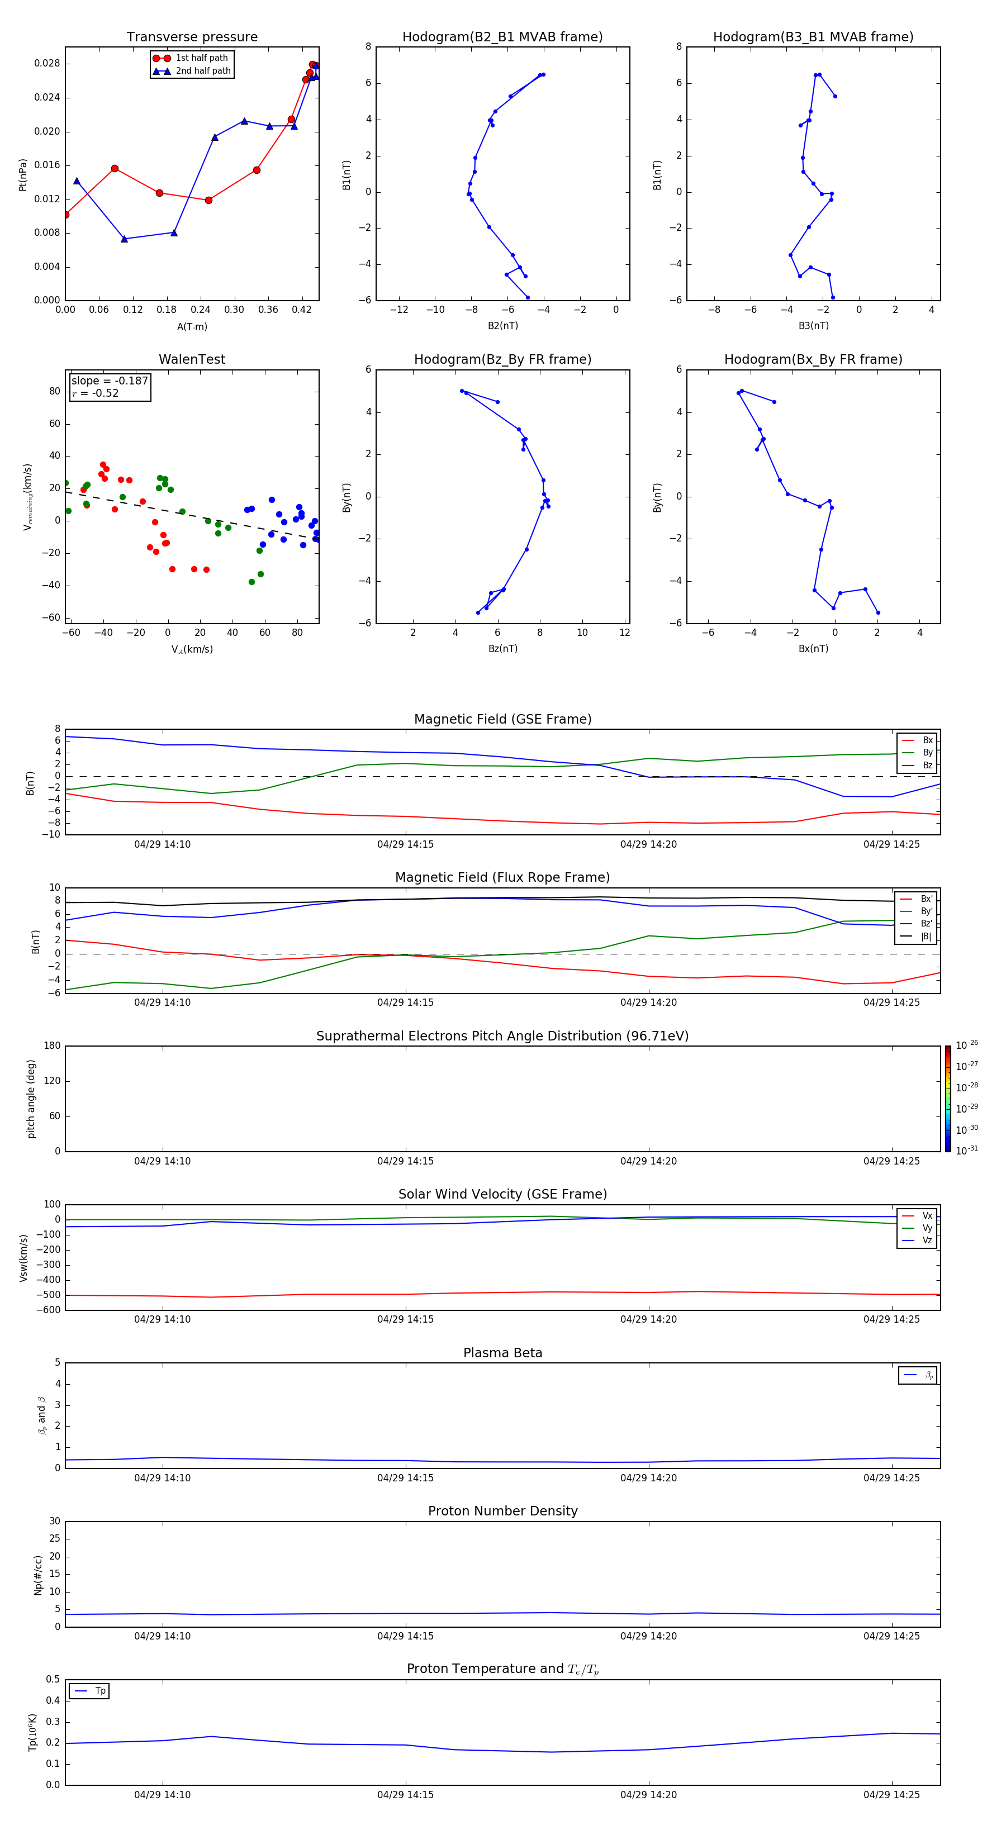
Task: Click the Tp legend in temperature panel
Action: (89, 1691)
